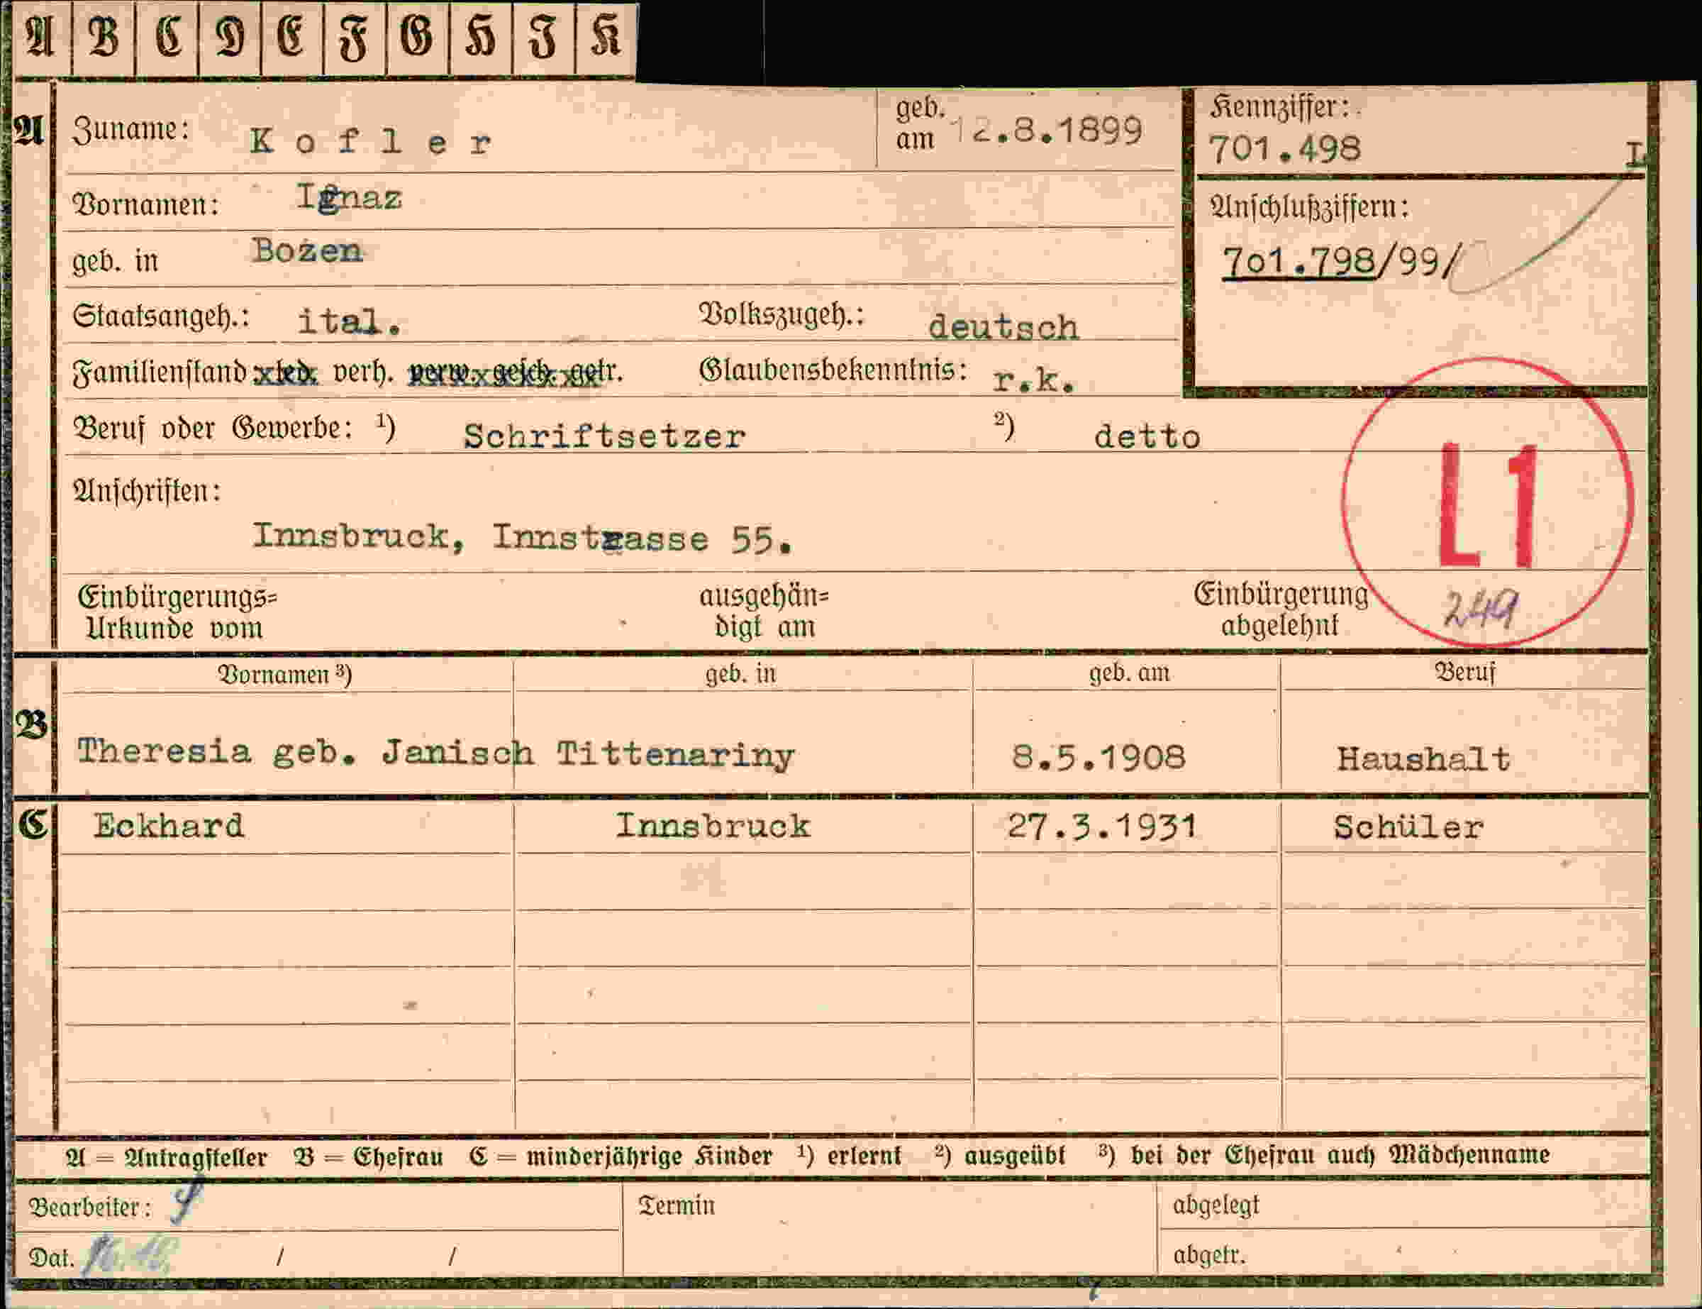The height and width of the screenshot is (1309, 1702).
Task: Click the 'Kennziffer:' label
Action: 1279,106
